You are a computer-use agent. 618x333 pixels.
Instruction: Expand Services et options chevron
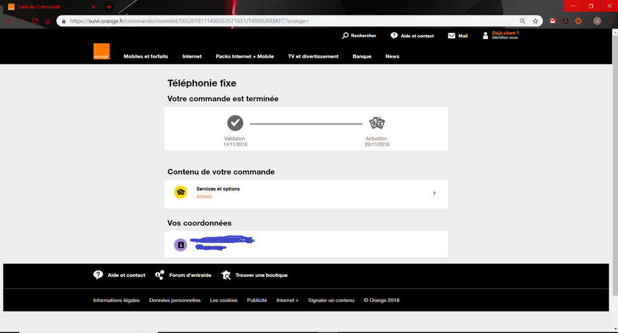[434, 192]
